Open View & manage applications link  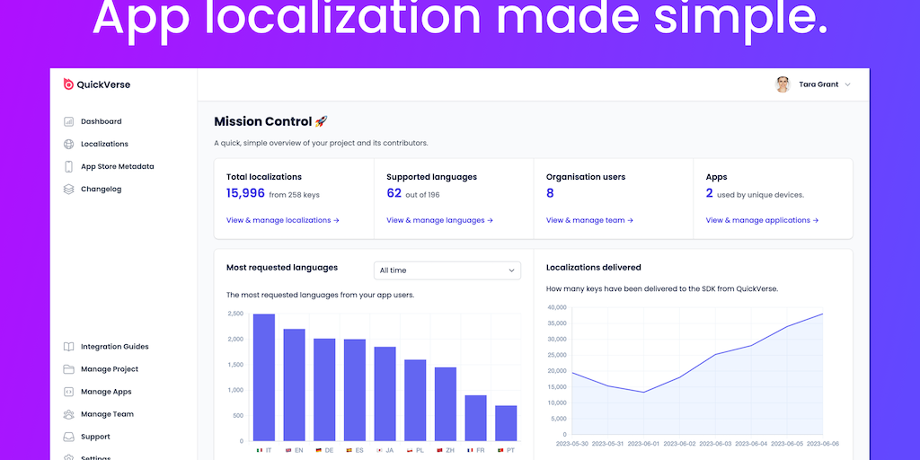tap(762, 220)
